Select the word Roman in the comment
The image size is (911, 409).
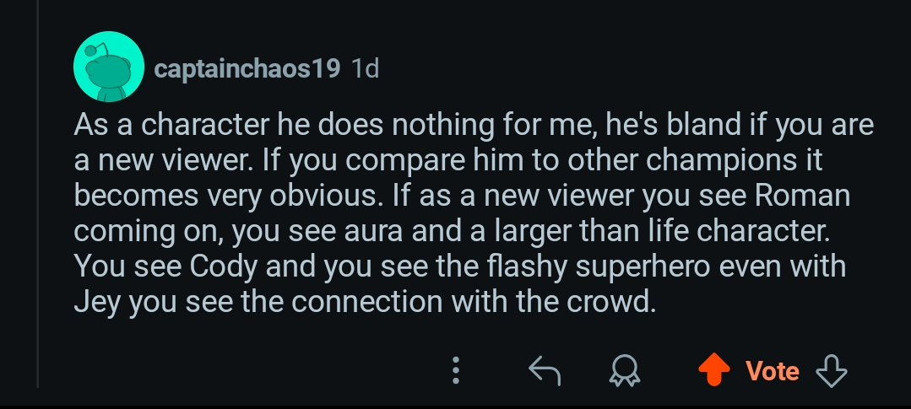pyautogui.click(x=802, y=196)
